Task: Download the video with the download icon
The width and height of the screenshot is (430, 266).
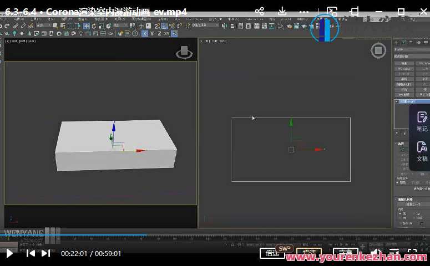Action: (x=282, y=12)
